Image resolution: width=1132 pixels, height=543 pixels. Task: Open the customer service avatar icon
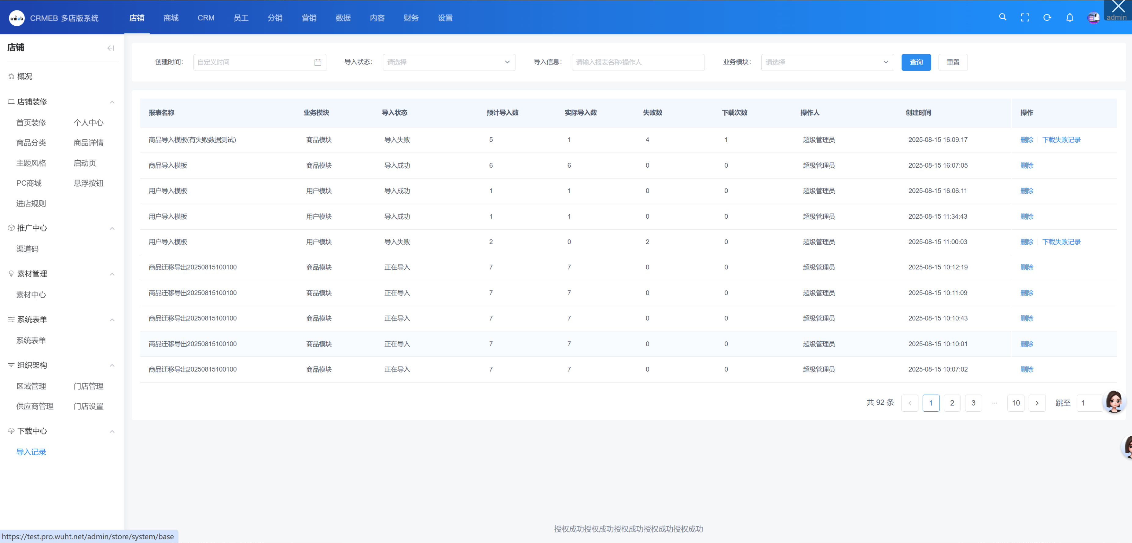click(x=1114, y=401)
